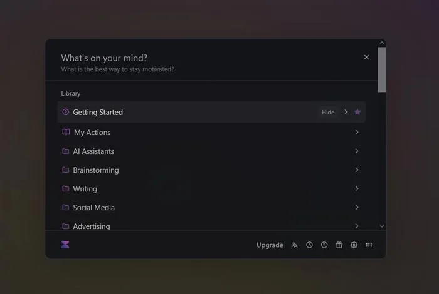Toggle the favorite star on Getting Started
Viewport: 439px width, 294px height.
[x=357, y=112]
